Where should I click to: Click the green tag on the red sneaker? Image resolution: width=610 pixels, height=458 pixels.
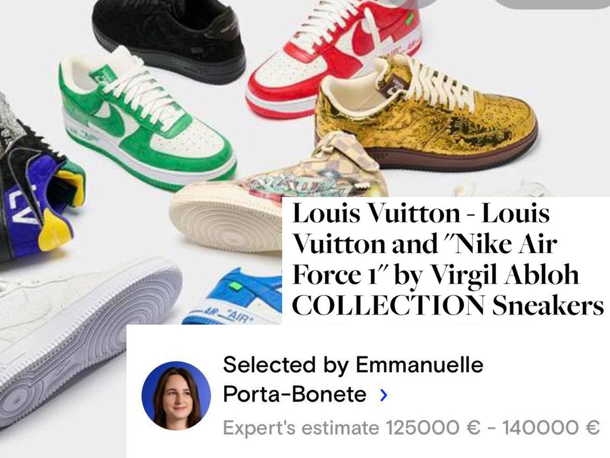click(409, 19)
